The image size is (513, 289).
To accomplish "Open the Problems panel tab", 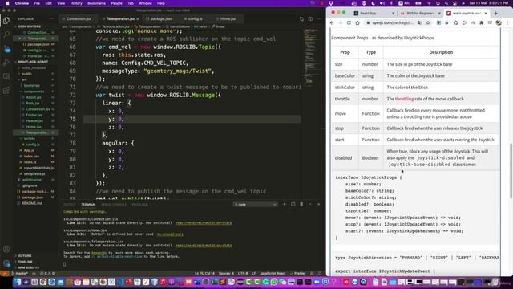I will click(x=139, y=204).
